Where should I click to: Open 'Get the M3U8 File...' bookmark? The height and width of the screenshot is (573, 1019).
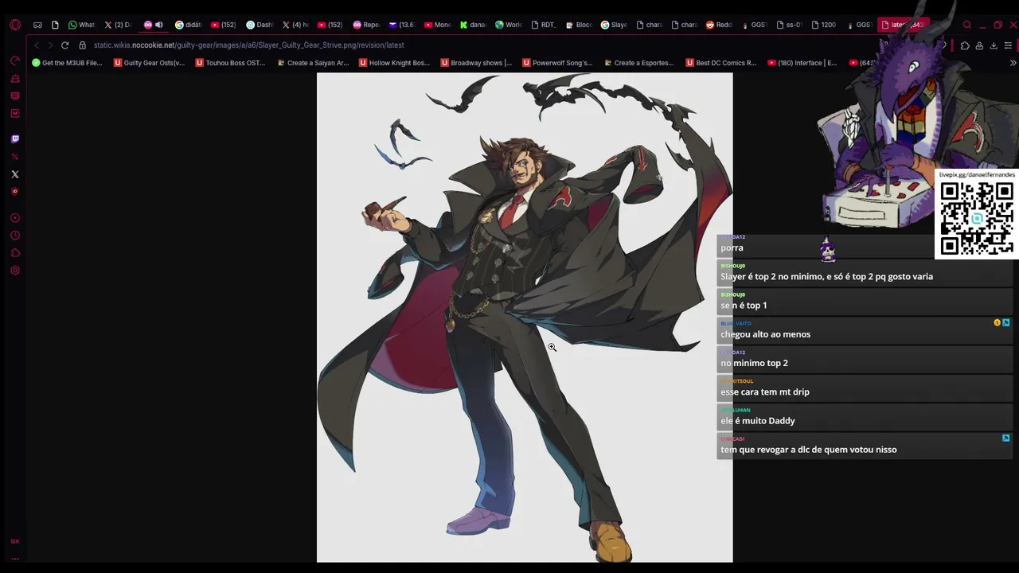pyautogui.click(x=68, y=63)
